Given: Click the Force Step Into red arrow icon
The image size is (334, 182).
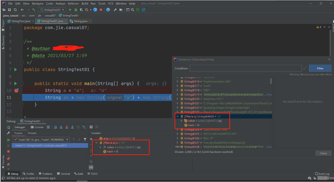Looking at the screenshot, I should 67,127.
